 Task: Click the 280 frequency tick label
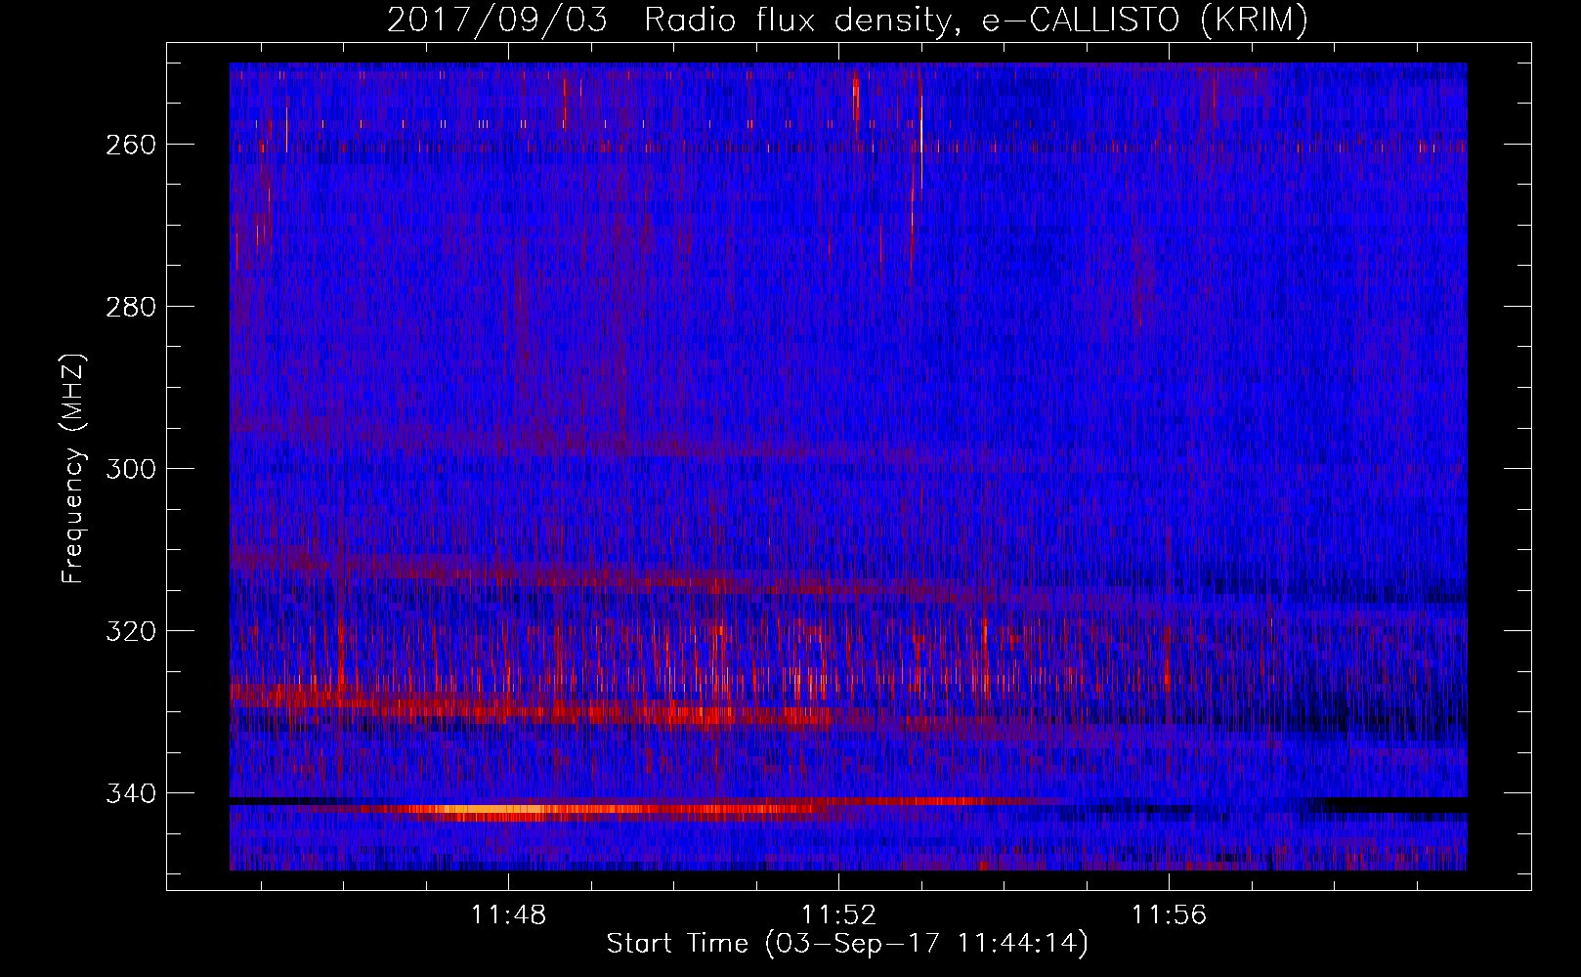tap(131, 307)
